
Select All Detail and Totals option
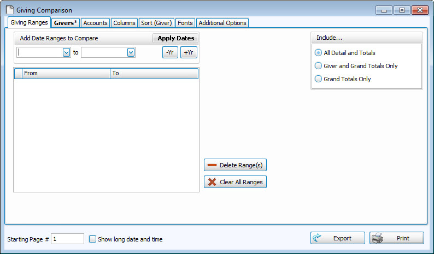point(319,53)
